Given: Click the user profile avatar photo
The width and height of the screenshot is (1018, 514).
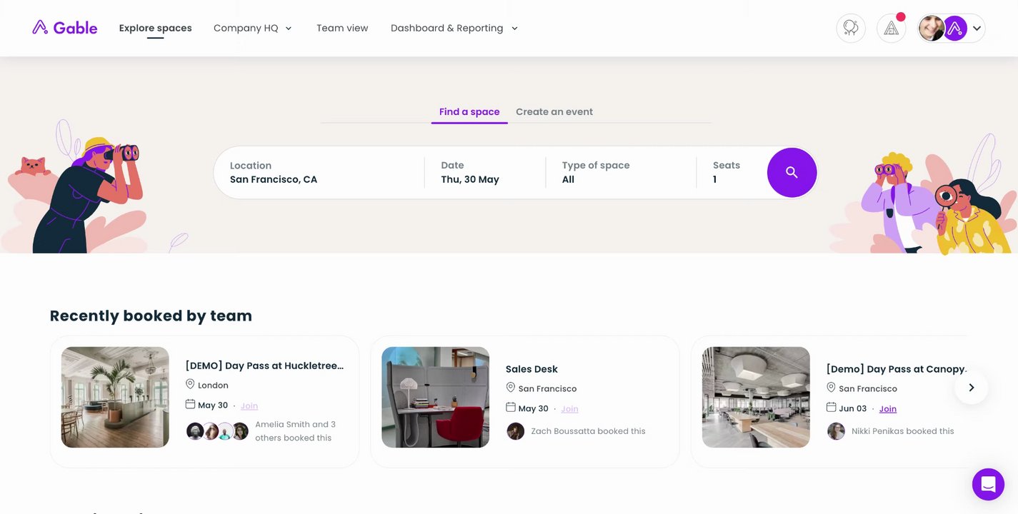Looking at the screenshot, I should (x=931, y=29).
